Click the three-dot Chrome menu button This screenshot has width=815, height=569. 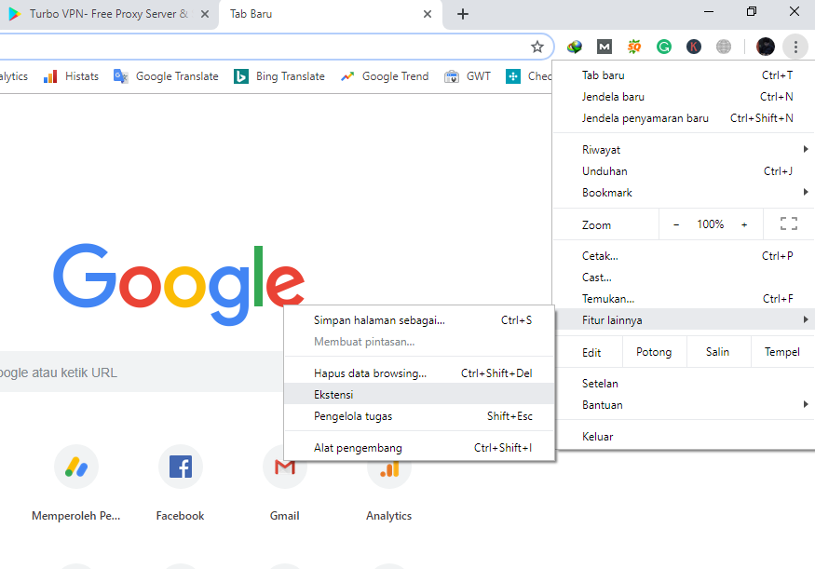[795, 47]
